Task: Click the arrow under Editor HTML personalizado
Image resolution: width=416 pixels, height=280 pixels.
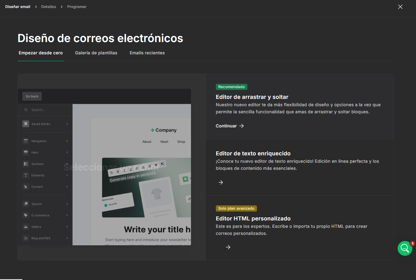Action: click(228, 247)
